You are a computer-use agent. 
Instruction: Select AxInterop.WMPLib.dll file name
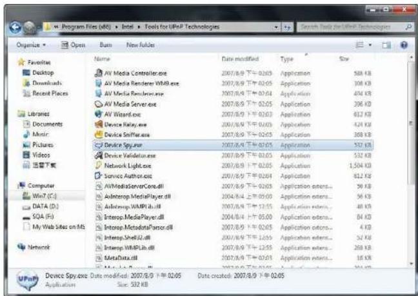coord(132,207)
